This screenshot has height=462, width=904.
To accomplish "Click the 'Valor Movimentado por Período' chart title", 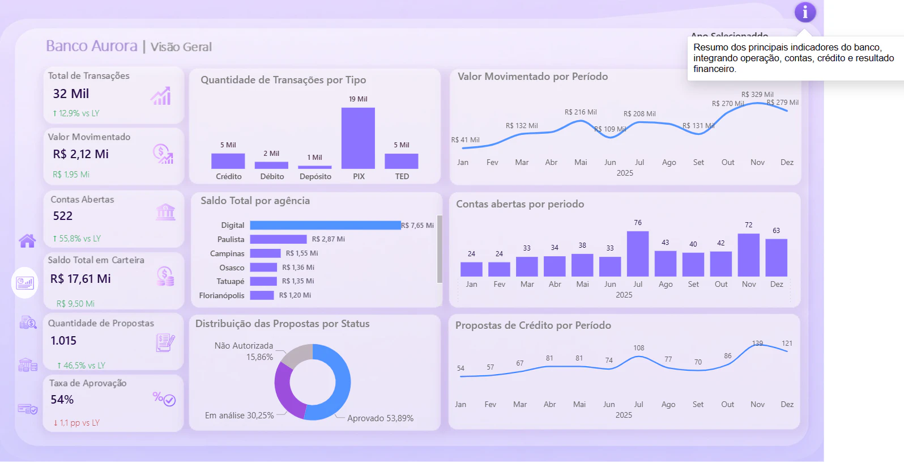I will [533, 77].
